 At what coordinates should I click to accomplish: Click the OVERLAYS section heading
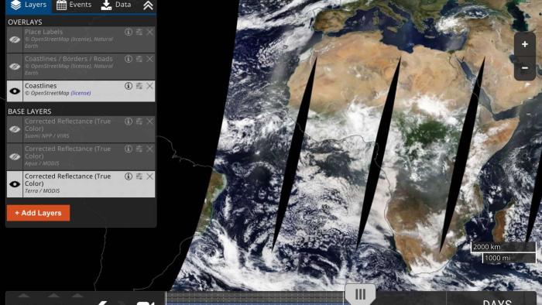click(x=25, y=22)
